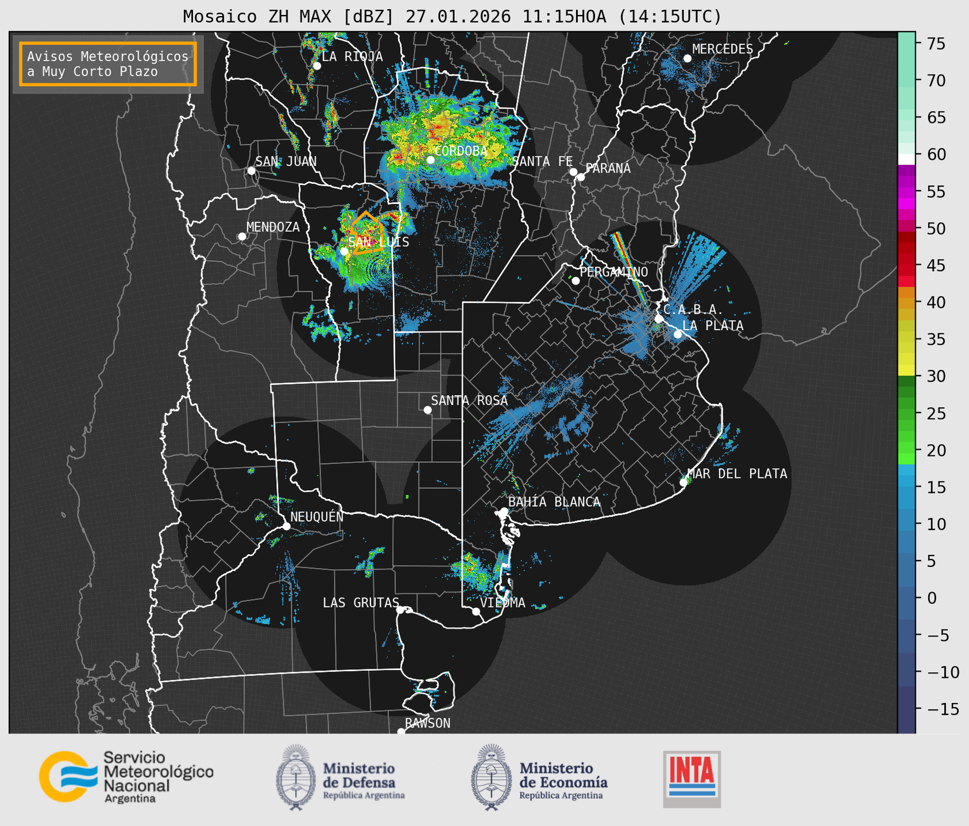
Task: Click the Córdoba city marker dot
Action: tap(430, 160)
